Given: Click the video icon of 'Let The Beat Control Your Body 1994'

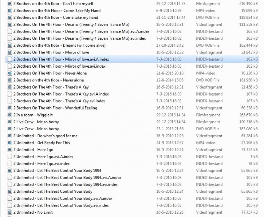Looking at the screenshot, I should coord(10,170).
